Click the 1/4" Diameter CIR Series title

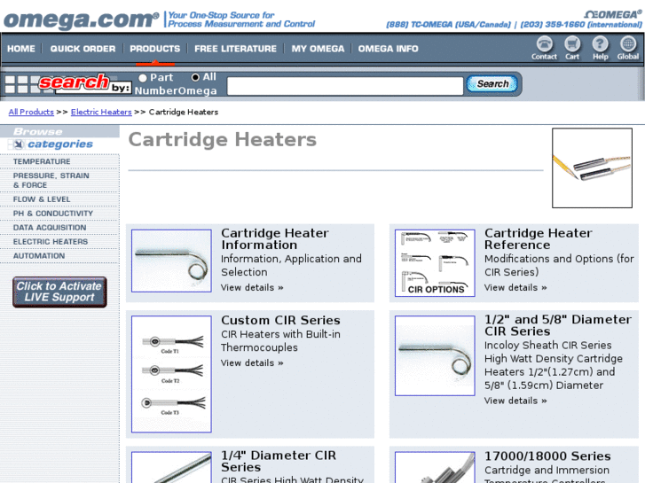tap(279, 461)
